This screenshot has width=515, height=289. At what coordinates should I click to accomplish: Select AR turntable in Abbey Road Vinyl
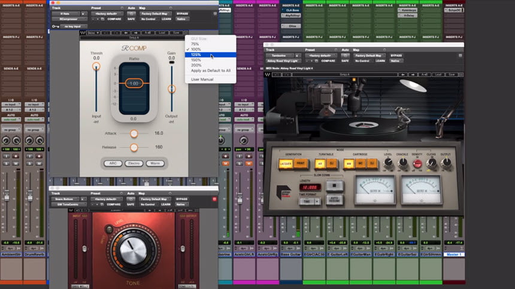[320, 163]
